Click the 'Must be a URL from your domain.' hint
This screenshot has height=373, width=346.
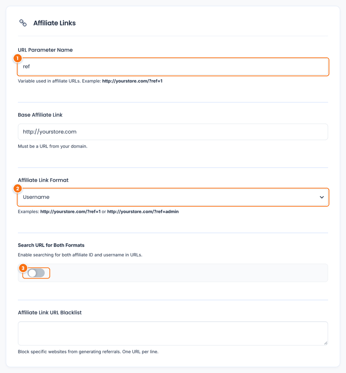(x=52, y=146)
